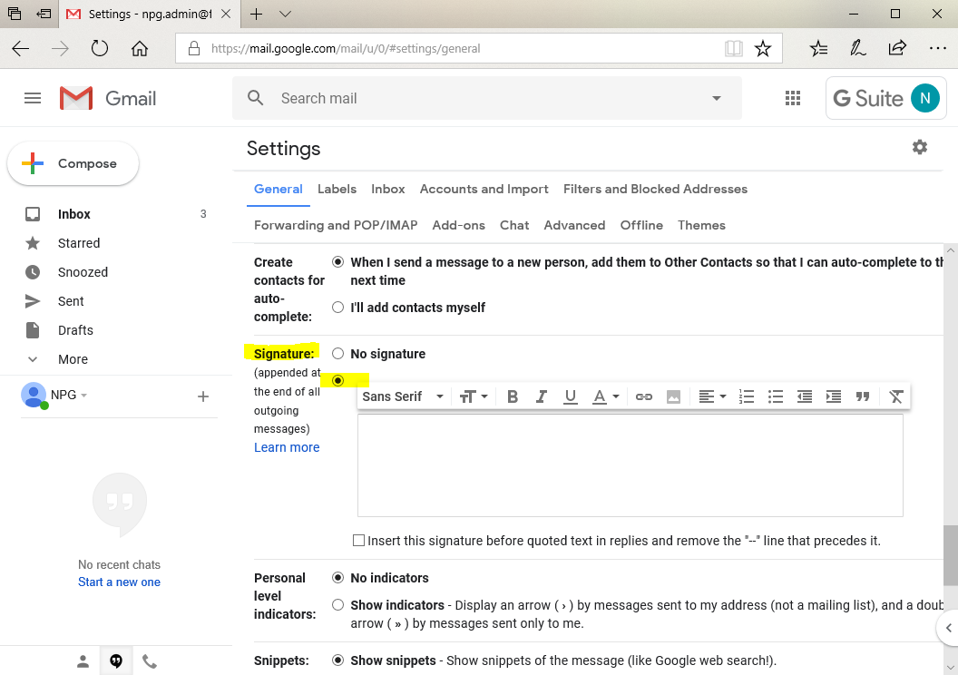The image size is (958, 675).
Task: Go to browser home page
Action: 140,48
